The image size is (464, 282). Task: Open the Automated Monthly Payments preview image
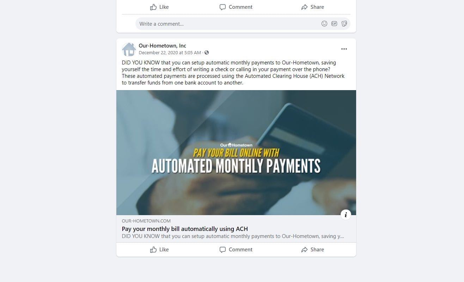[x=236, y=152]
